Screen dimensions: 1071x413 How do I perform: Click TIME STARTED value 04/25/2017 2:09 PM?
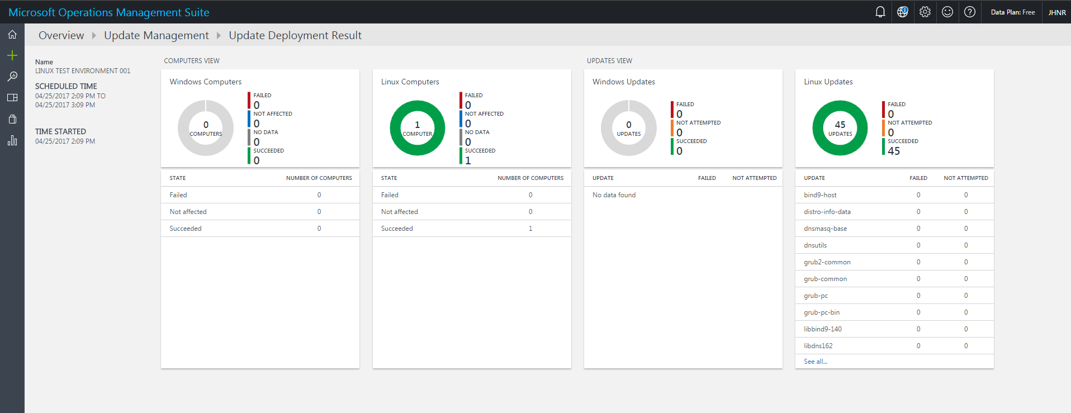tap(65, 141)
